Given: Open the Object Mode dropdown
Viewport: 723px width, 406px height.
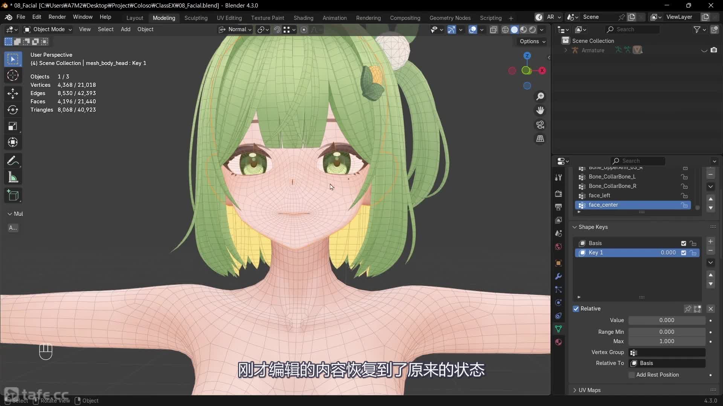Looking at the screenshot, I should (x=48, y=29).
